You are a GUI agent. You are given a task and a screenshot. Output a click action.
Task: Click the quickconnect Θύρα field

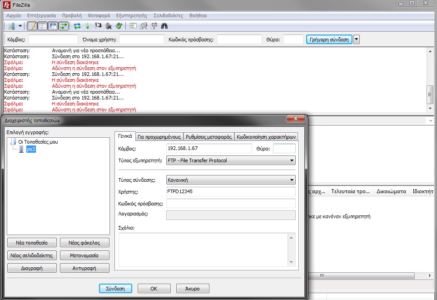293,39
